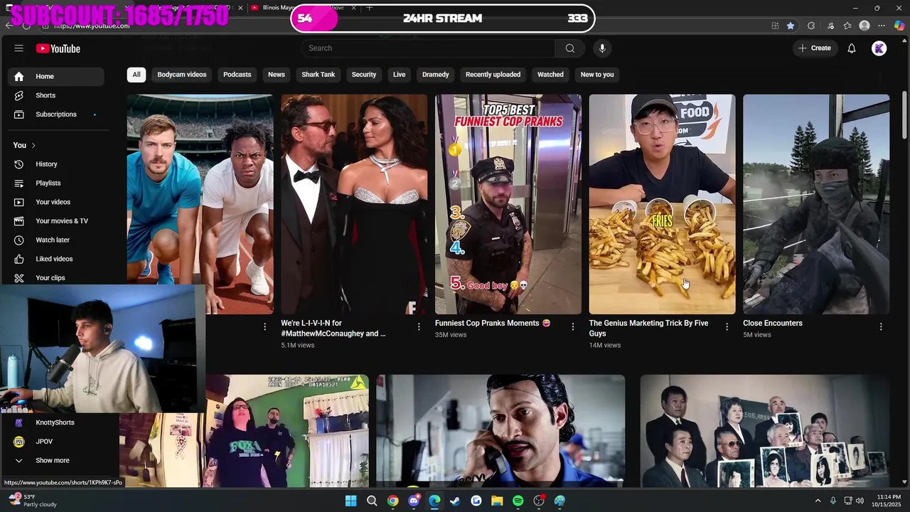Open KnottyShorts subscription channel
910x512 pixels.
click(x=56, y=422)
